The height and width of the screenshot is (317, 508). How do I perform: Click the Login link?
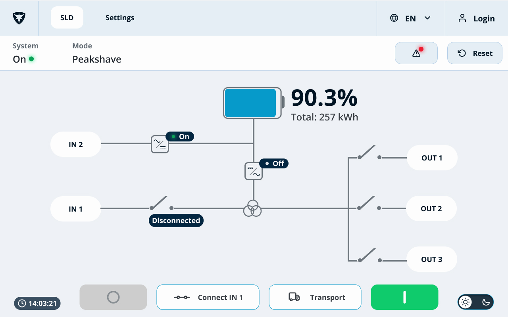476,18
